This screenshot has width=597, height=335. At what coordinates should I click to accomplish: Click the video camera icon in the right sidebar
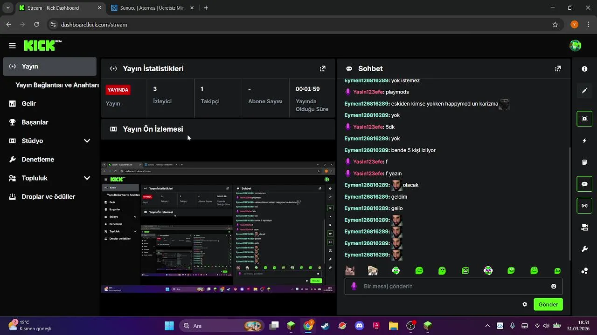click(x=584, y=228)
